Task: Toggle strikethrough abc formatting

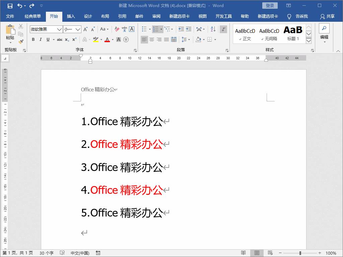Action: point(60,39)
